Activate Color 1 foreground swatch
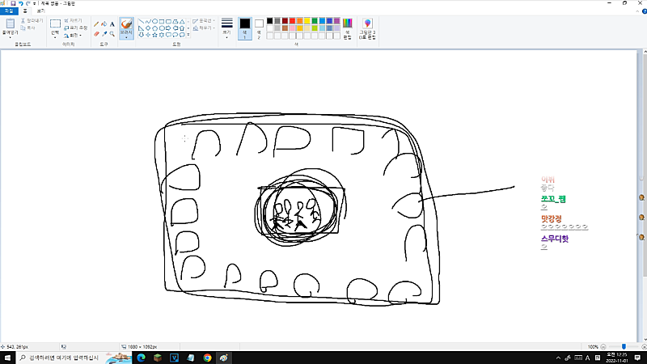 245,28
